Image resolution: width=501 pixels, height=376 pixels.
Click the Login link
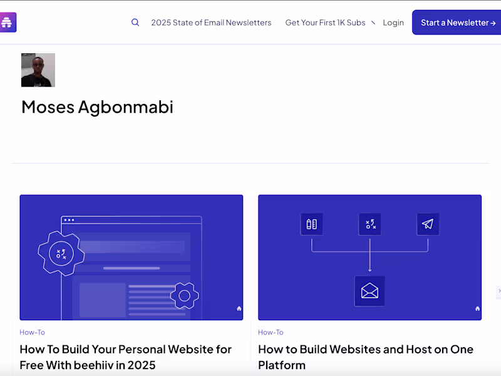[393, 23]
